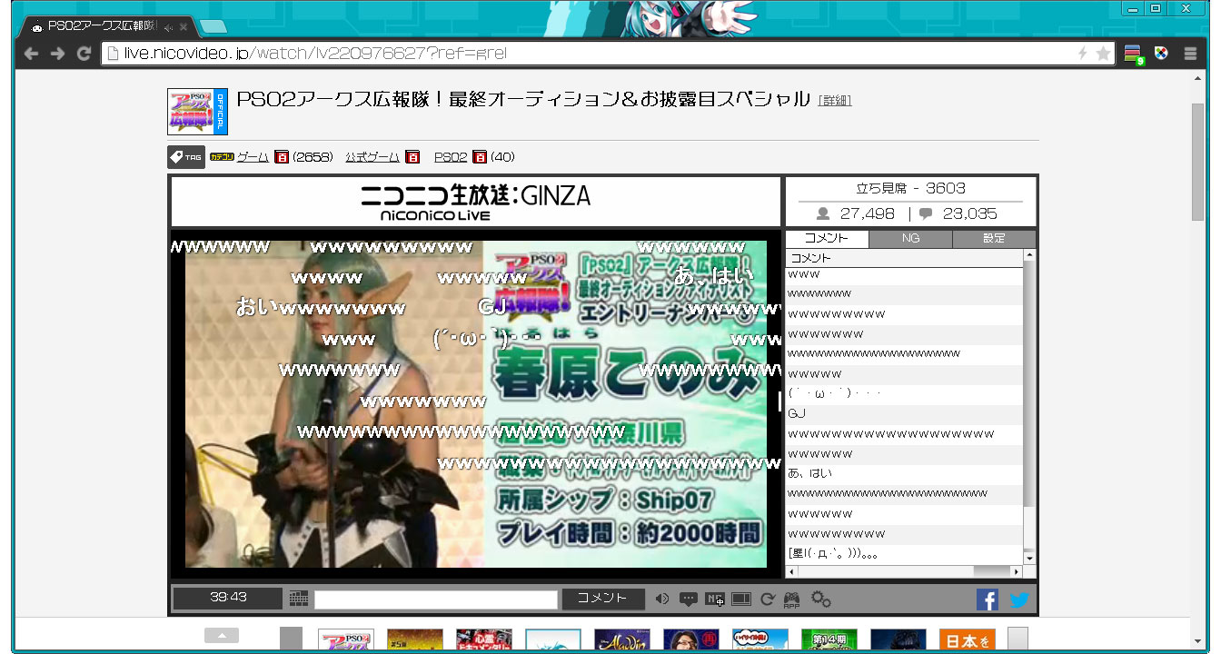Open player settings with the gears icon
The image size is (1221, 654).
tap(820, 599)
